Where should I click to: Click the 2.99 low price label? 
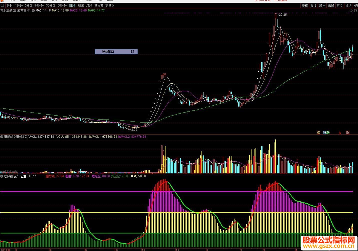click(x=134, y=130)
